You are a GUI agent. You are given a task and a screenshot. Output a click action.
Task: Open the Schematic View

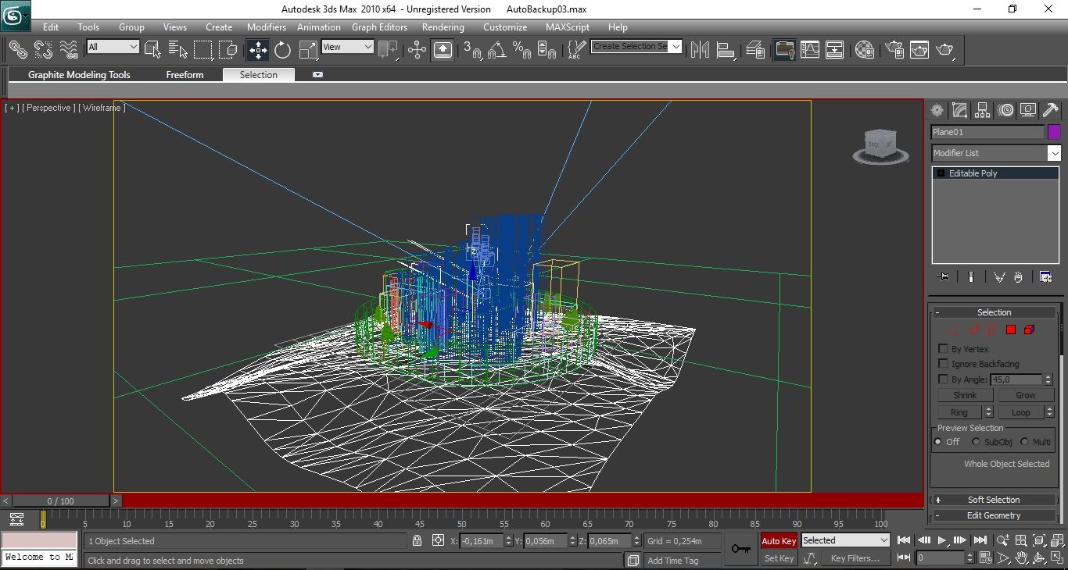coord(835,50)
